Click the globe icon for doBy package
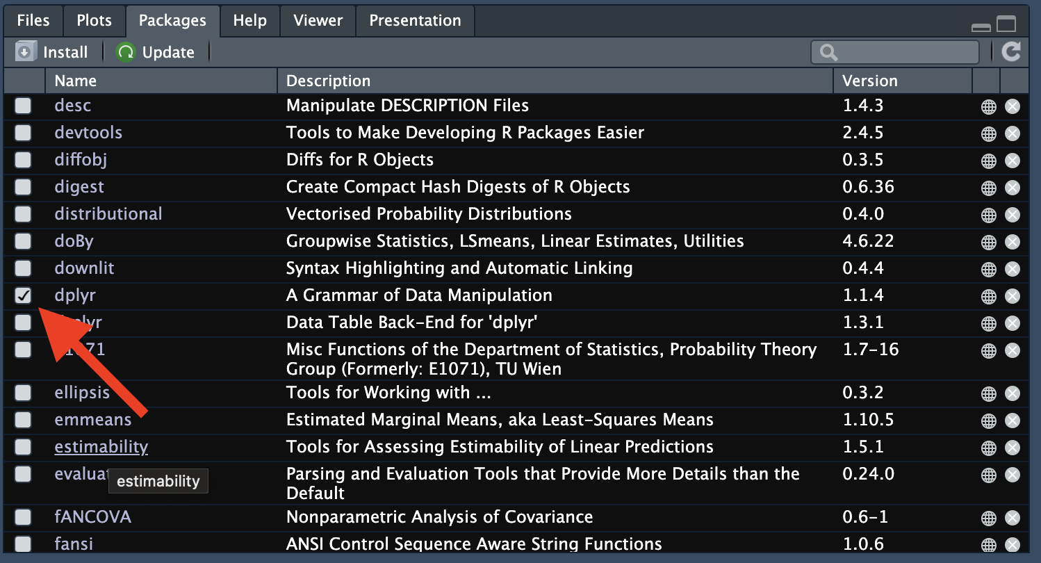The width and height of the screenshot is (1041, 563). coord(988,242)
